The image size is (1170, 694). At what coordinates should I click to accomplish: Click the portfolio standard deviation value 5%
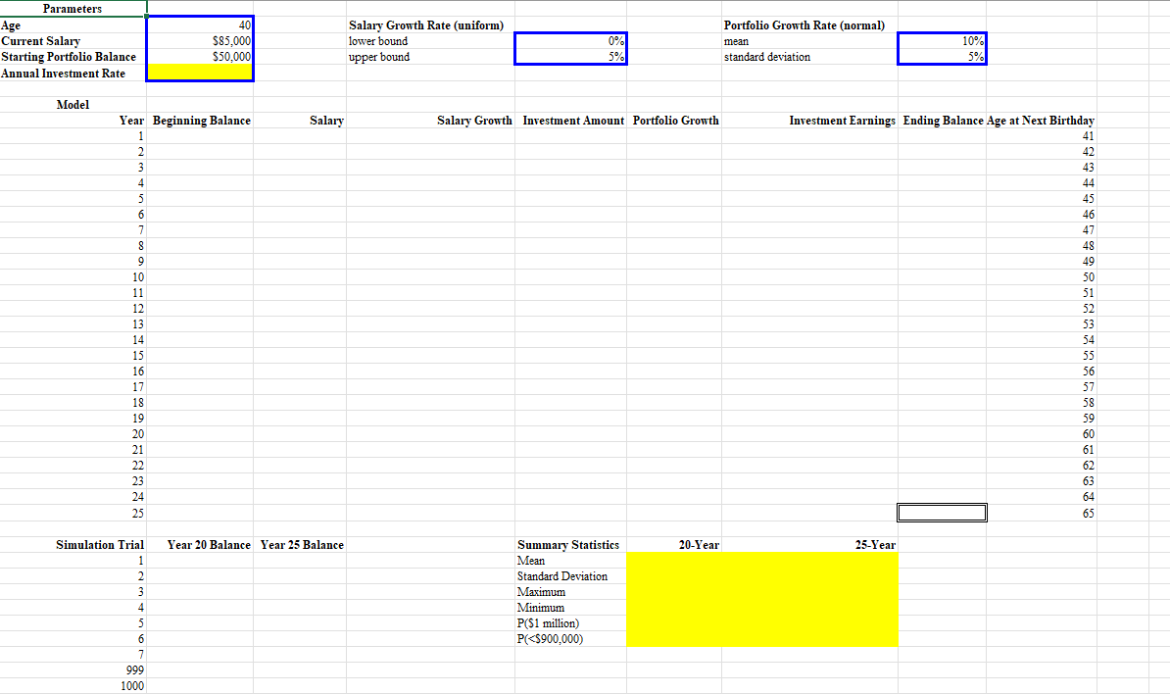(x=942, y=57)
